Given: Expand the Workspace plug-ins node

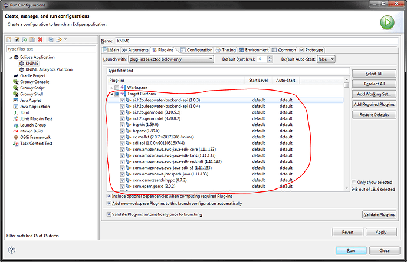Looking at the screenshot, I should pos(112,88).
